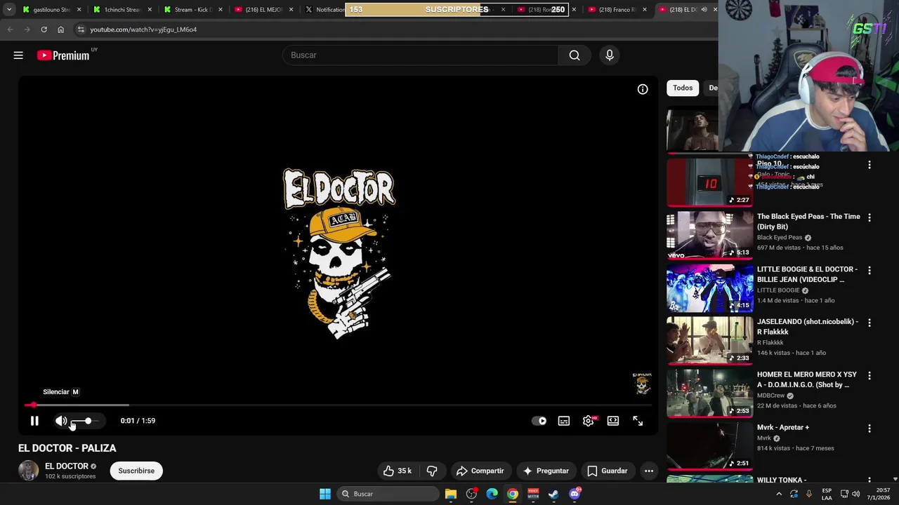Screen dimensions: 899x505
Task: Open JASELEANDO R Flakkkk video title
Action: tap(808, 327)
